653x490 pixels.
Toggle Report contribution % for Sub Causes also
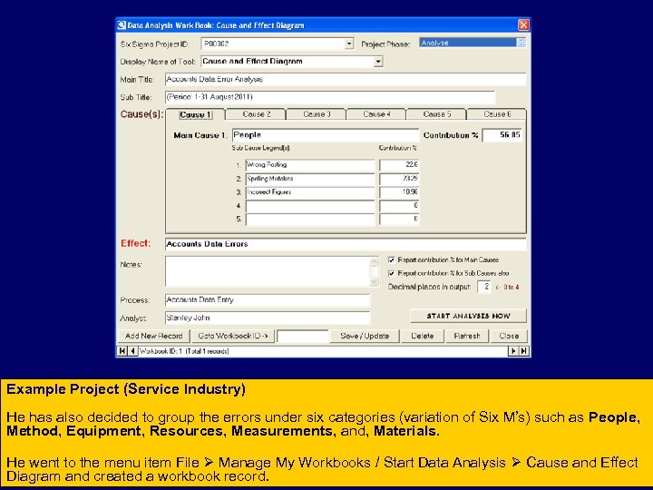tap(392, 273)
